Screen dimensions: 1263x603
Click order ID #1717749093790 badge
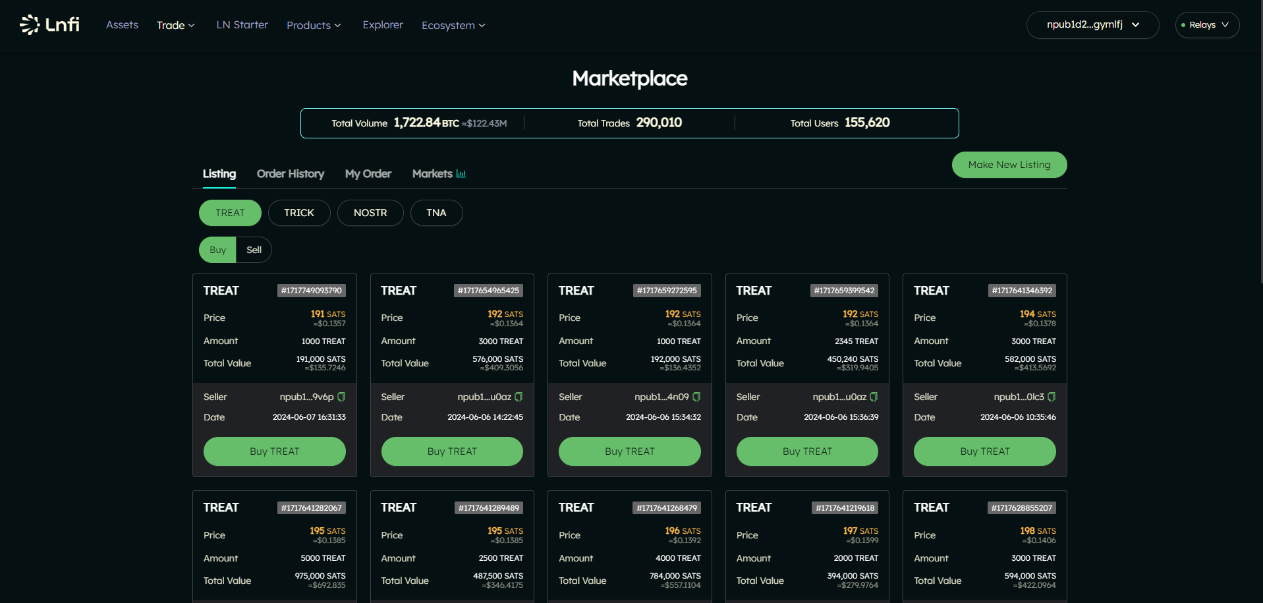point(312,291)
